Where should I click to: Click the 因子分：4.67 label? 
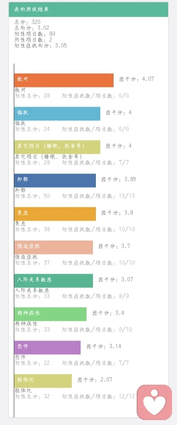coord(137,79)
